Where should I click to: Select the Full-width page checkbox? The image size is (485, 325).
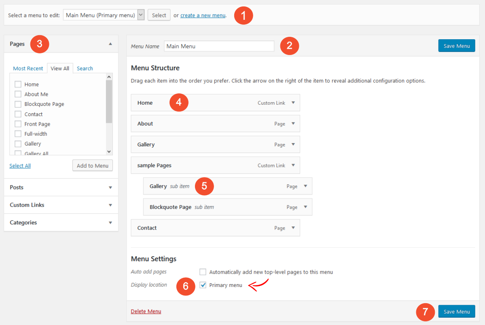(18, 134)
